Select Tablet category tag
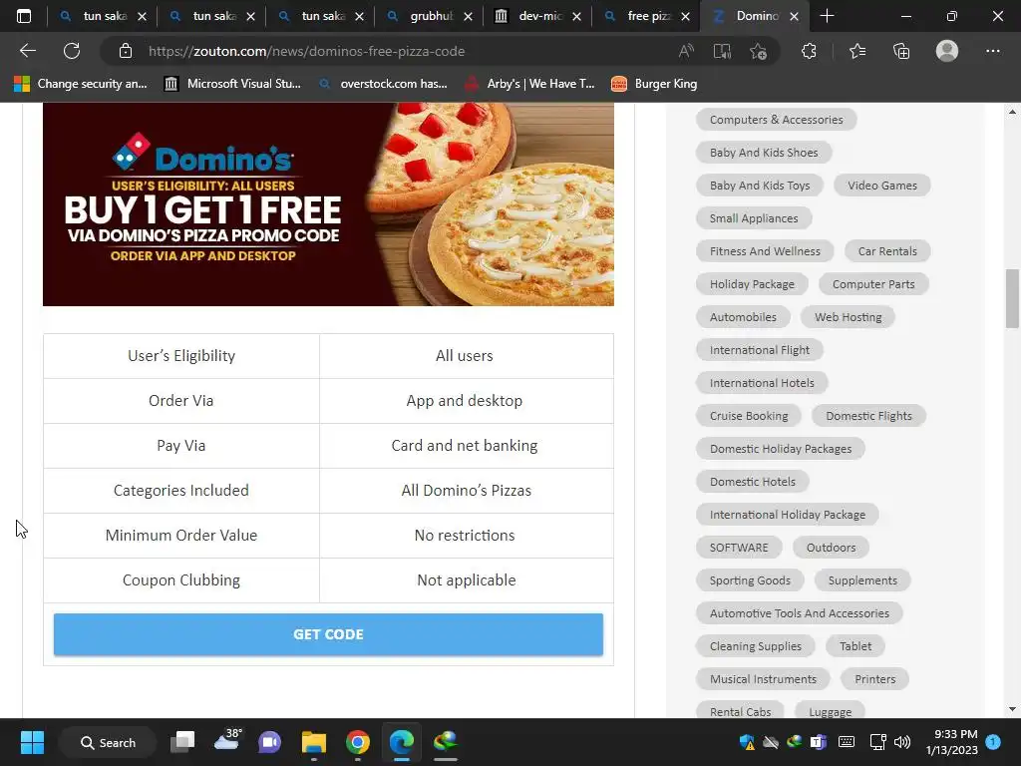This screenshot has height=766, width=1021. click(854, 646)
